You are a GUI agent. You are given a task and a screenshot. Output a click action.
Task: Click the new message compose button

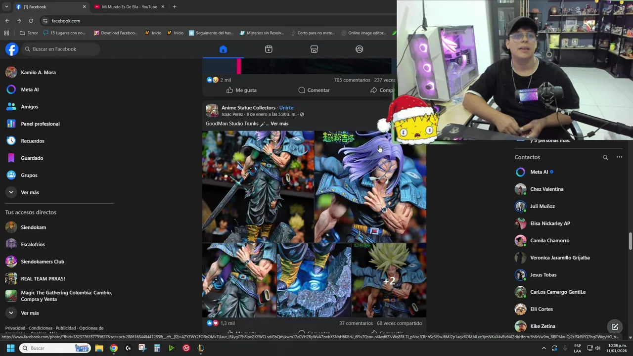pyautogui.click(x=615, y=326)
